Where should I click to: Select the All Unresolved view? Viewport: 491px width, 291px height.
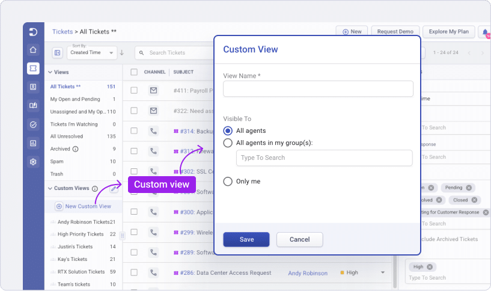83,136
